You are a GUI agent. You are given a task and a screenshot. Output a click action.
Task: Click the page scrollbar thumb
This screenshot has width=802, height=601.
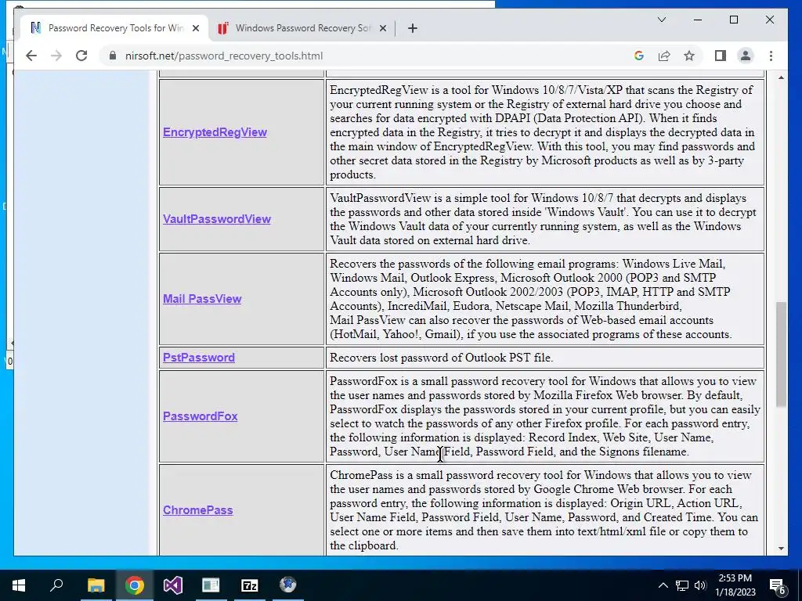pyautogui.click(x=781, y=354)
